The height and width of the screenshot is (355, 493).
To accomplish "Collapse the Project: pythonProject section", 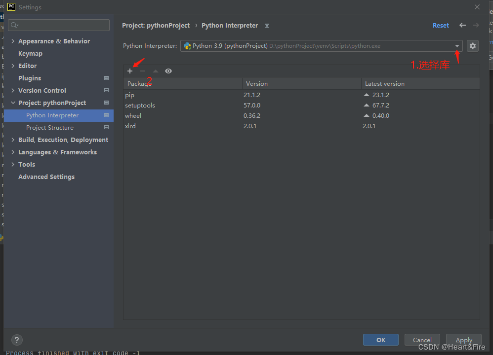I will click(x=13, y=103).
